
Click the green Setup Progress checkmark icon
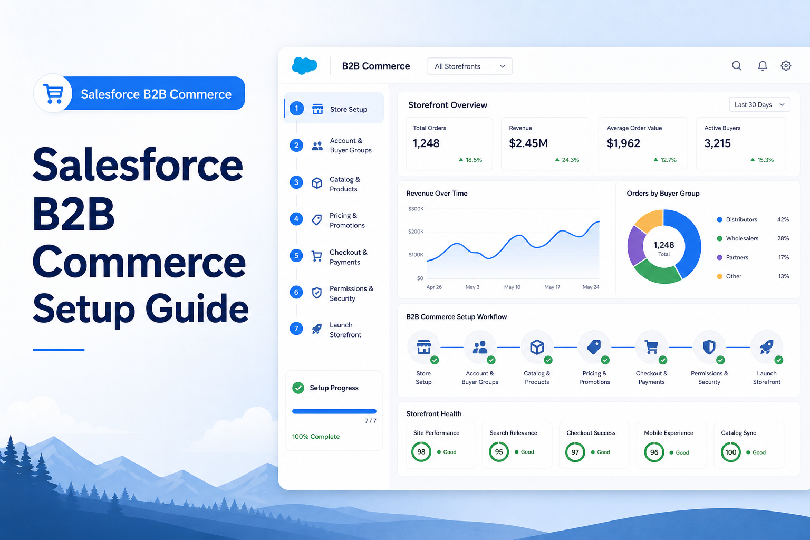[298, 388]
